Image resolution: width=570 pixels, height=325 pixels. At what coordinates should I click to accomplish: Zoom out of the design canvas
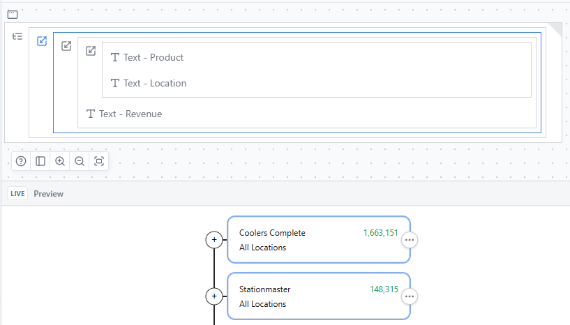80,161
